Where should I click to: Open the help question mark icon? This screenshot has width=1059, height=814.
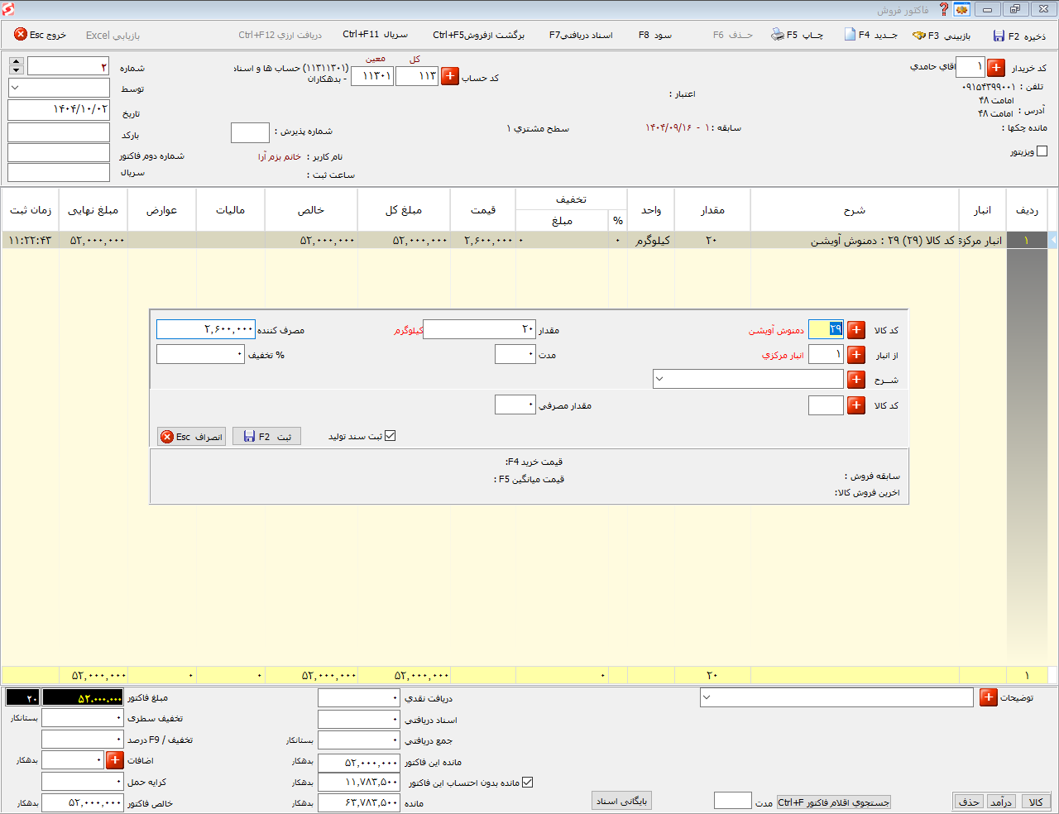[x=943, y=9]
